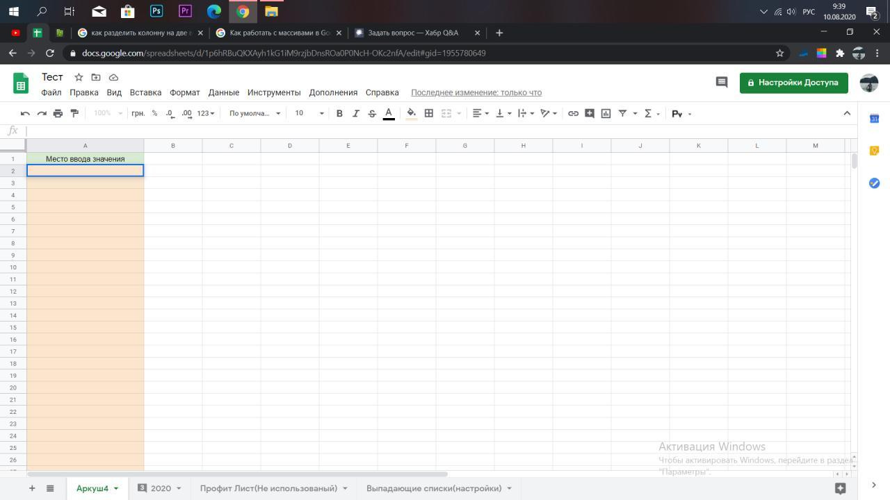The height and width of the screenshot is (500, 890).
Task: Open the 123 number formats dropdown
Action: pos(206,113)
